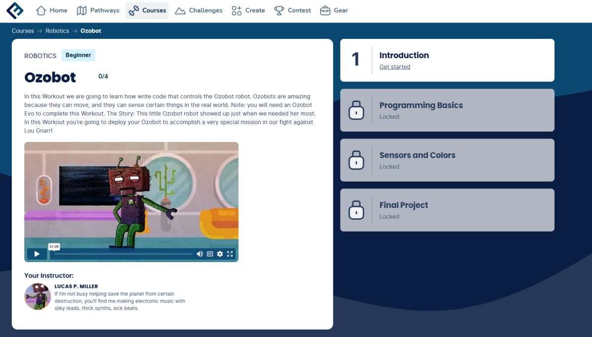Select the Courses nav item

[147, 10]
